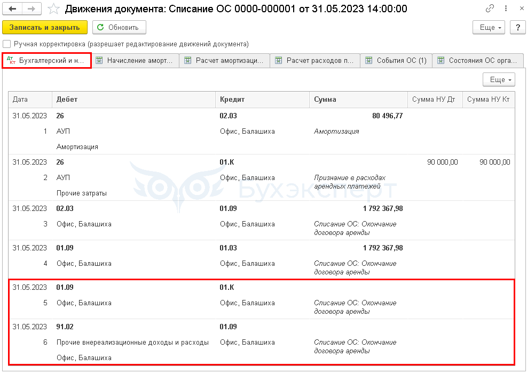Click the Обновить refresh button

[x=119, y=28]
